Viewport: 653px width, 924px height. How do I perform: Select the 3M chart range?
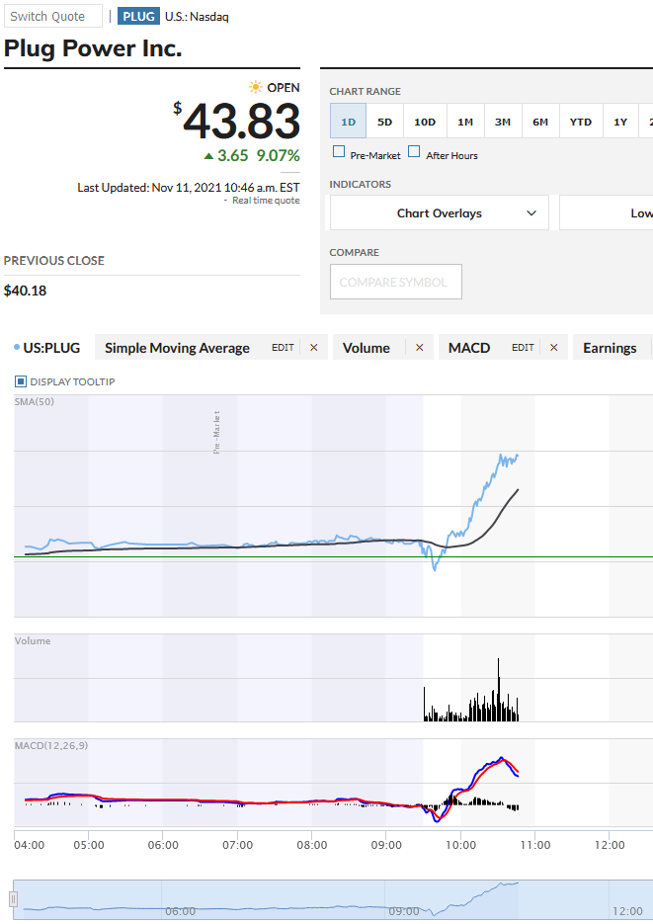502,122
